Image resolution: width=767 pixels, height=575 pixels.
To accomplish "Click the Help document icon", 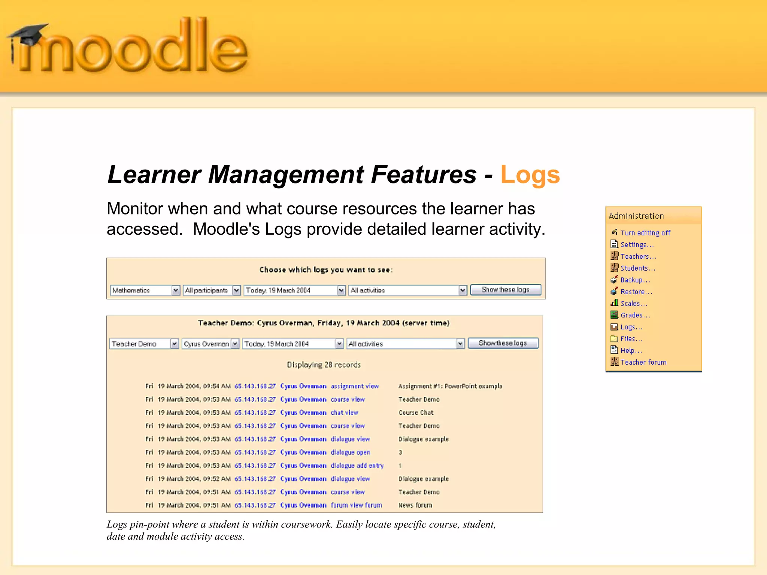I will [614, 350].
